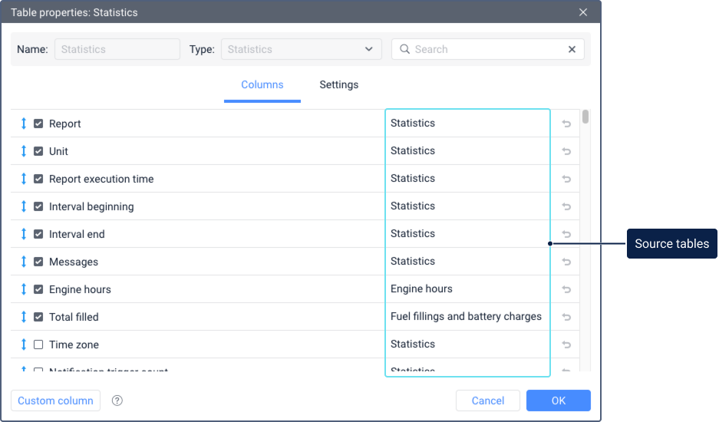Close the Table properties dialog
719x422 pixels.
[x=583, y=12]
